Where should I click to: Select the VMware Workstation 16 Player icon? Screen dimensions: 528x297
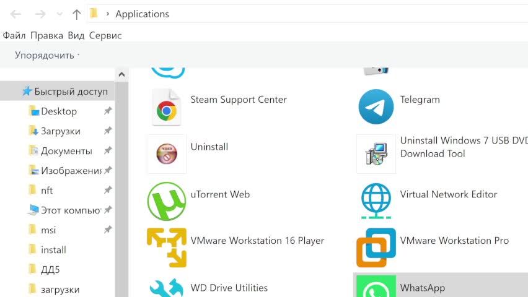click(x=167, y=248)
